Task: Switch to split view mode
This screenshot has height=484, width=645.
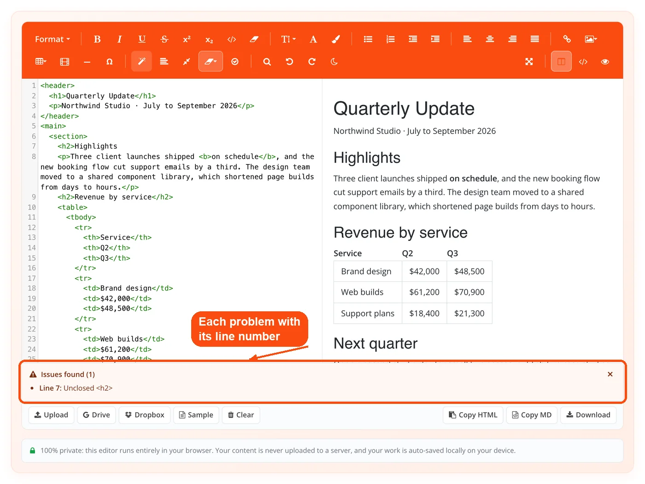Action: pyautogui.click(x=561, y=62)
